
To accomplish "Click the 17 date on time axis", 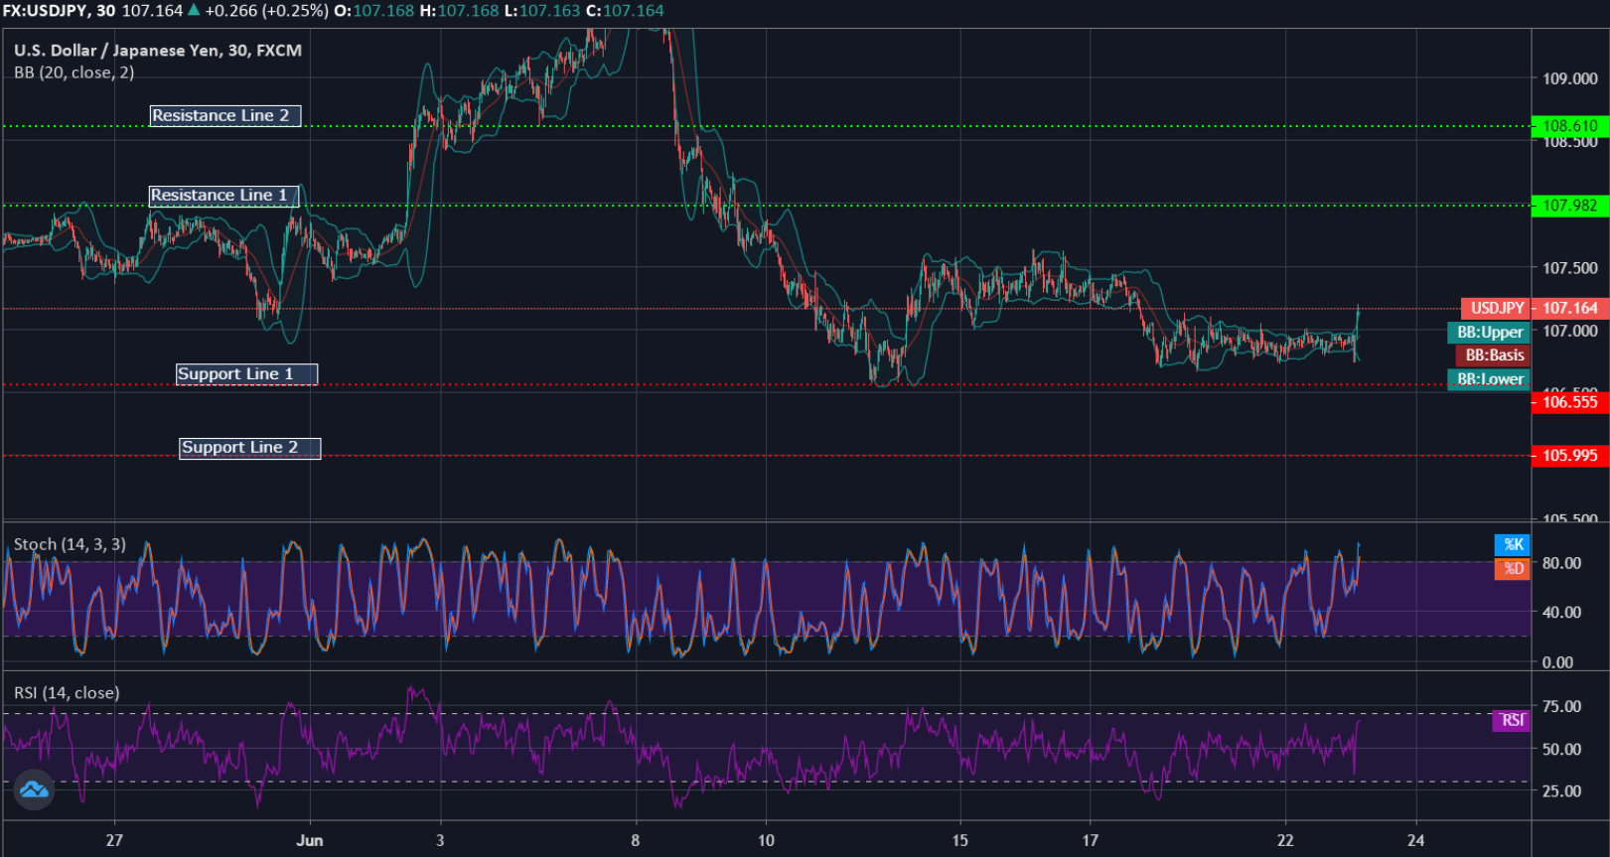I will point(1090,840).
